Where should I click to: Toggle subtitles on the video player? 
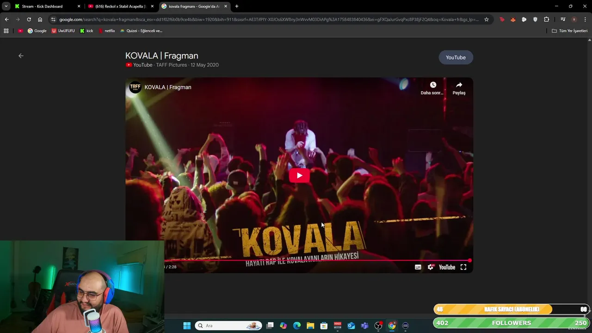tap(418, 267)
